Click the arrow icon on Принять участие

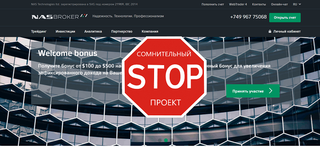tap(271, 91)
